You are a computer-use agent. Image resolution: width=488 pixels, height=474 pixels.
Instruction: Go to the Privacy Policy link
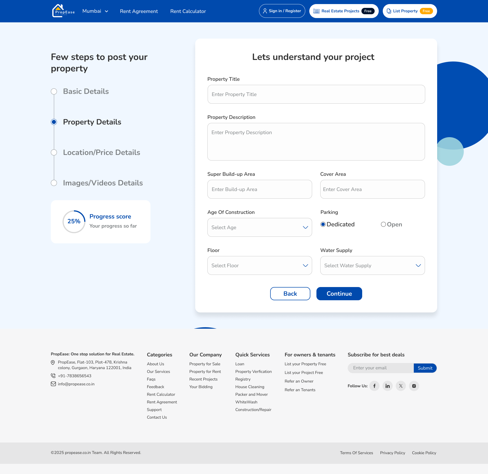pyautogui.click(x=393, y=453)
